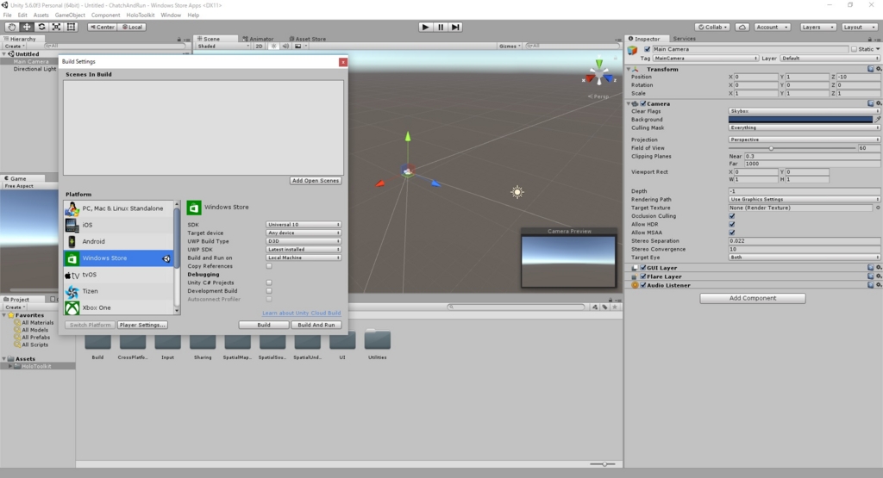
Task: Step forward one frame
Action: pyautogui.click(x=455, y=27)
